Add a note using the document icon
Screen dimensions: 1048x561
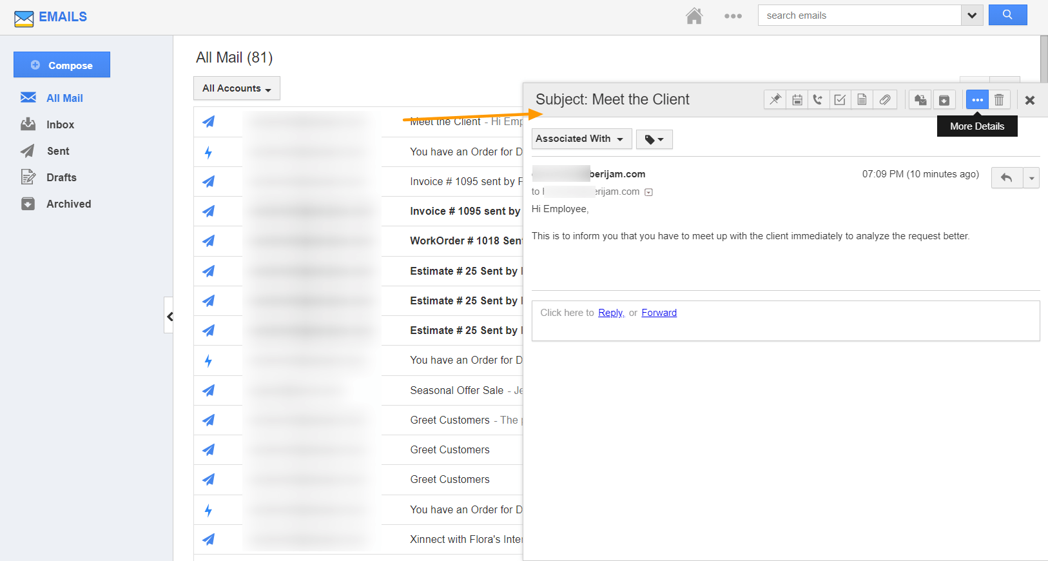pos(862,100)
